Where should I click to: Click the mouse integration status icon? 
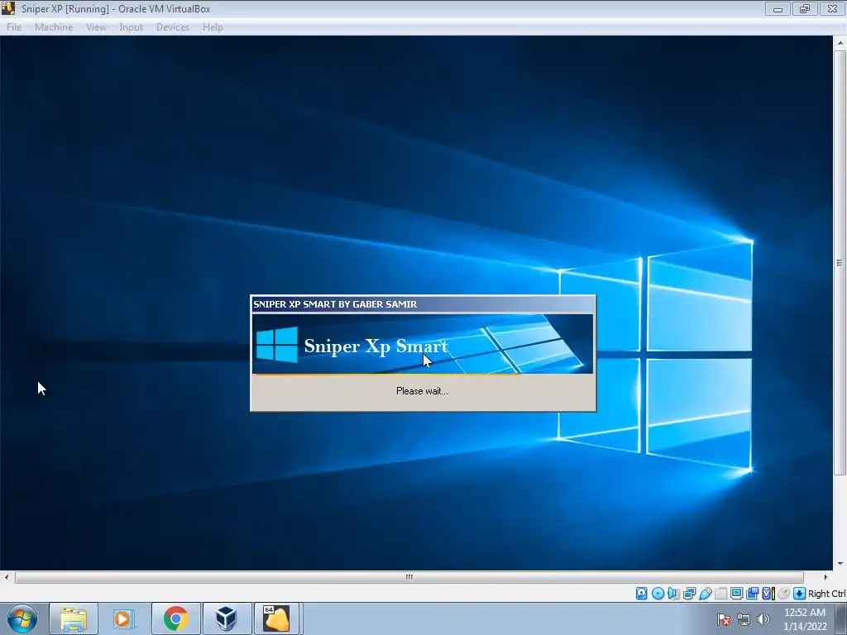[x=784, y=594]
